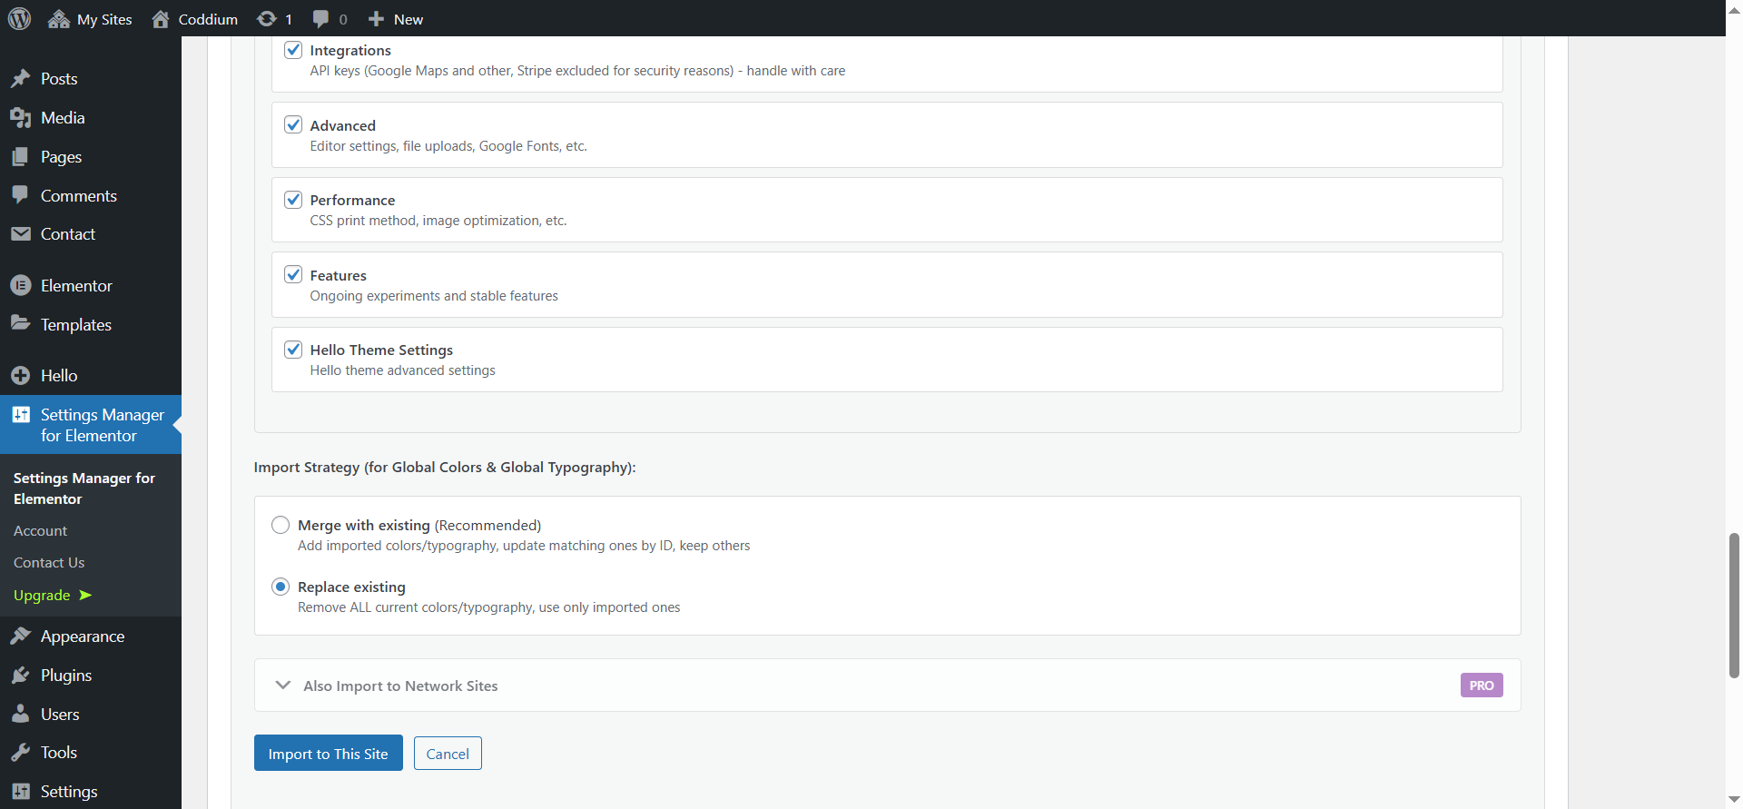Toggle the Hello Theme Settings checkbox

[293, 350]
